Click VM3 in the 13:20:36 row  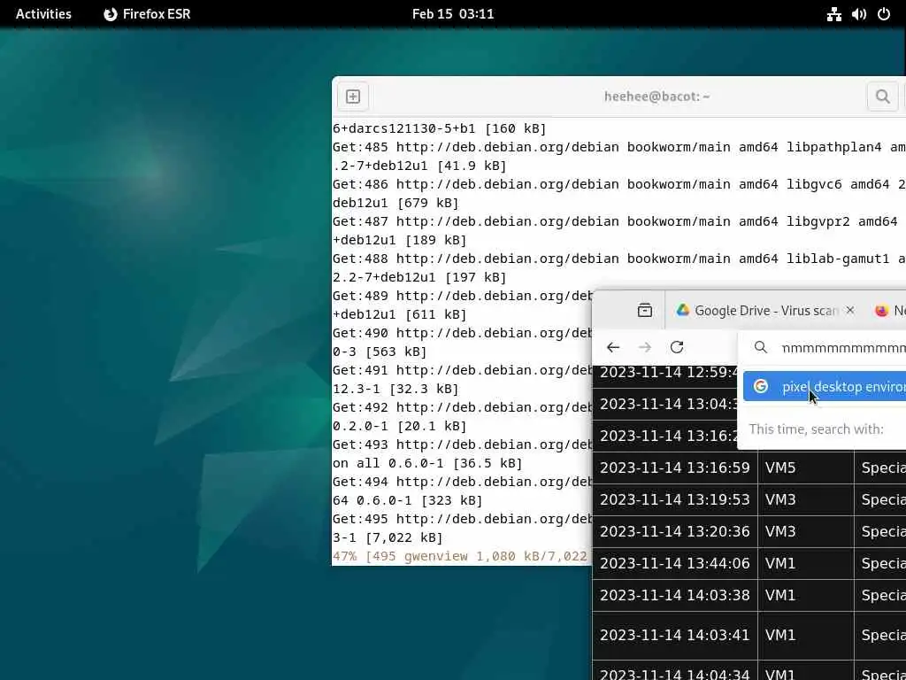[806, 531]
